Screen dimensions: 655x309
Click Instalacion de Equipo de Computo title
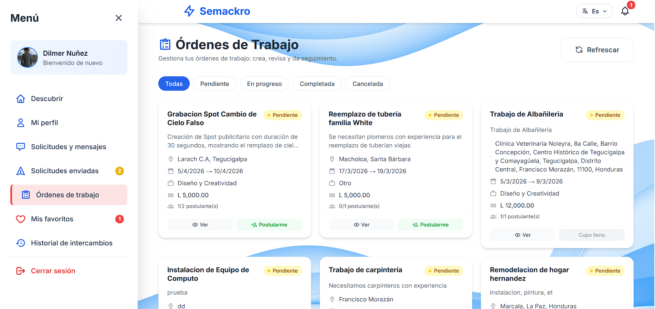(208, 274)
